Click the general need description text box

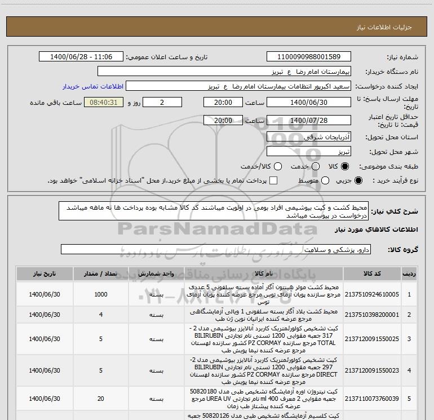point(214,211)
